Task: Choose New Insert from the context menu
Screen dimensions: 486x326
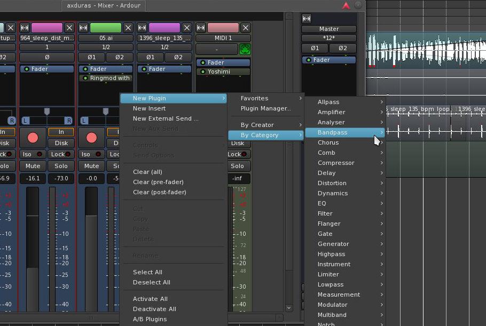Action: click(x=149, y=108)
